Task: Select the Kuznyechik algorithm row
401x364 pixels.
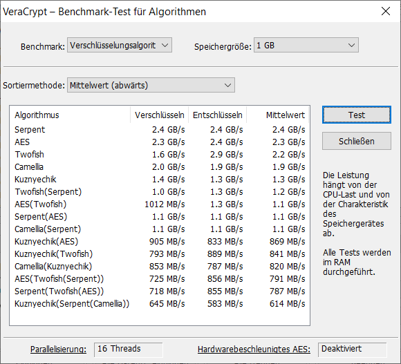Action: pos(160,180)
